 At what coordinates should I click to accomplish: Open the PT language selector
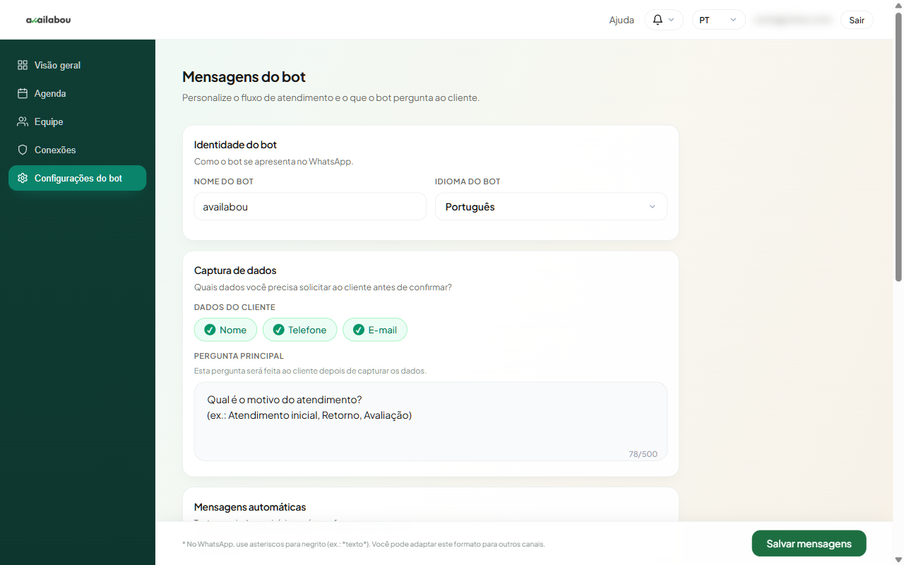point(718,20)
